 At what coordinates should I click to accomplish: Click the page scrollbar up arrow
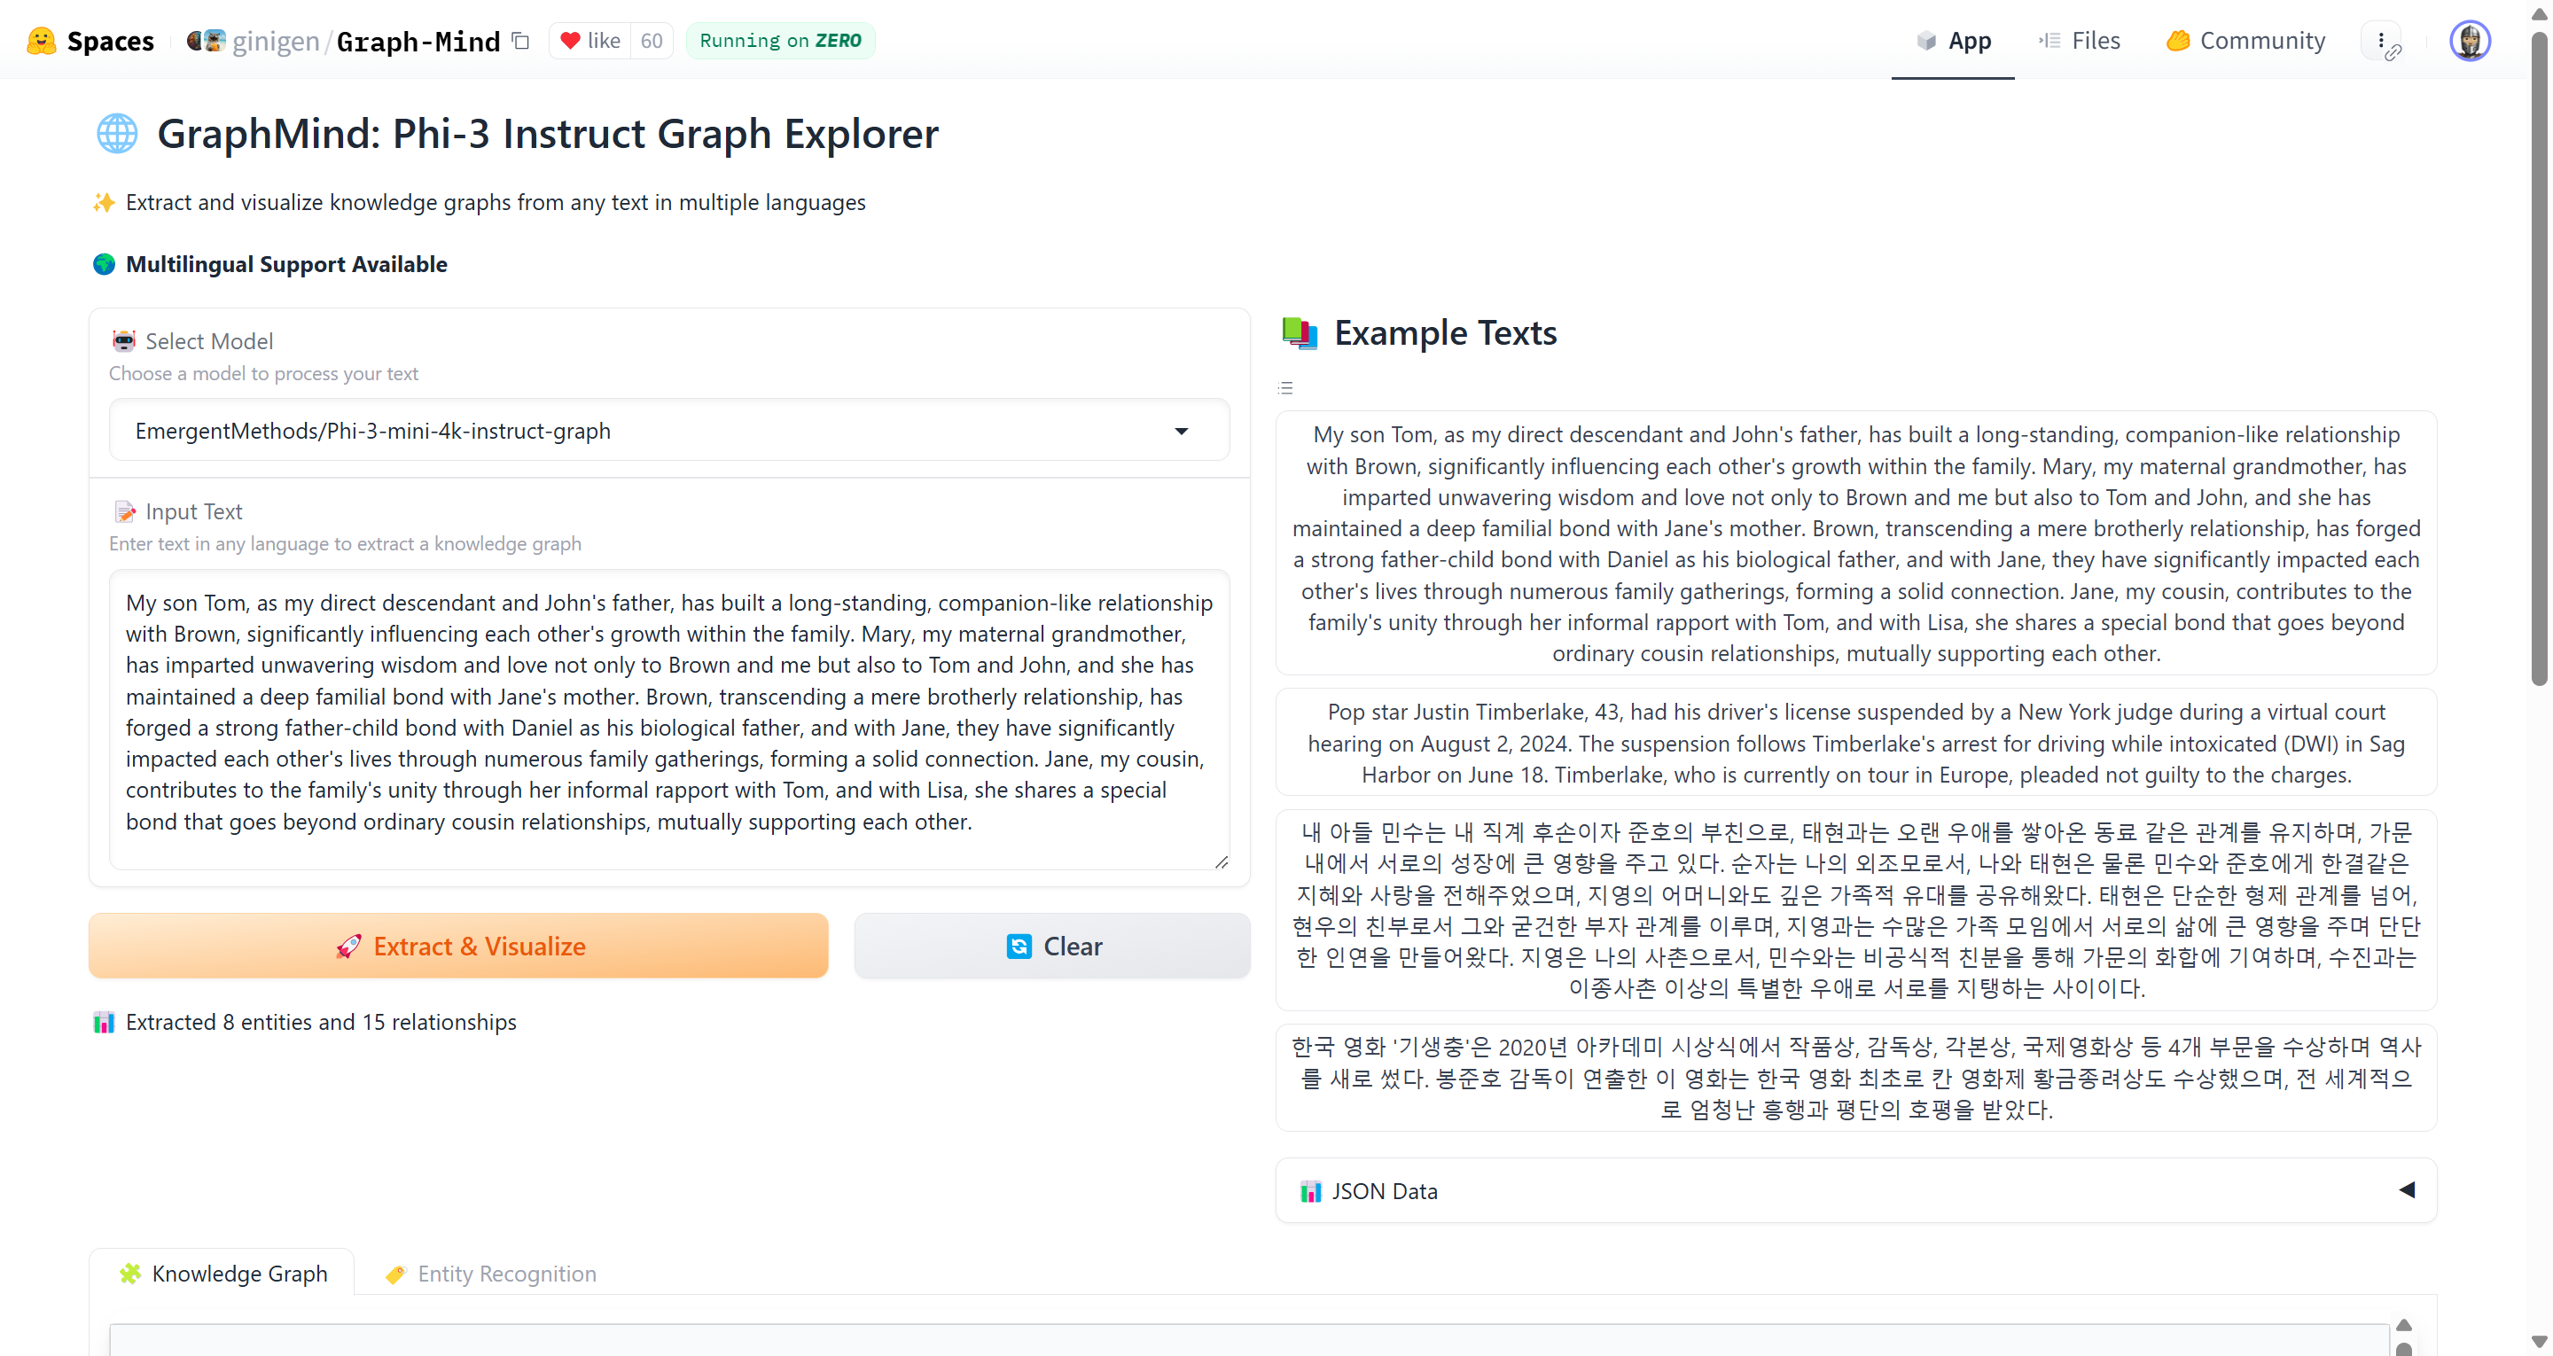tap(2538, 13)
